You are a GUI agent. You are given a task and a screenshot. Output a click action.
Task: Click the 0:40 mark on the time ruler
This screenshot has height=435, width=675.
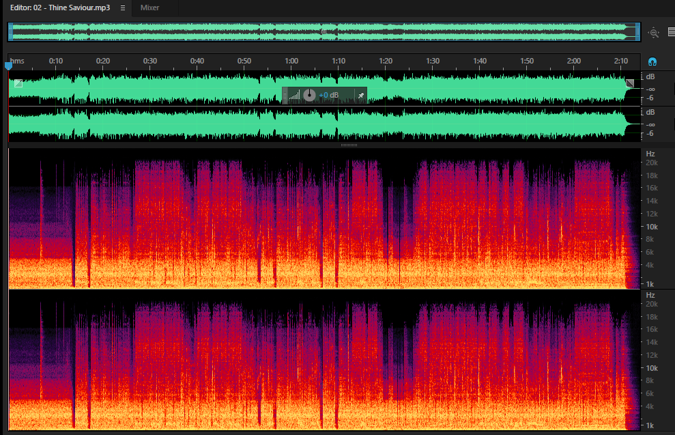pos(197,61)
